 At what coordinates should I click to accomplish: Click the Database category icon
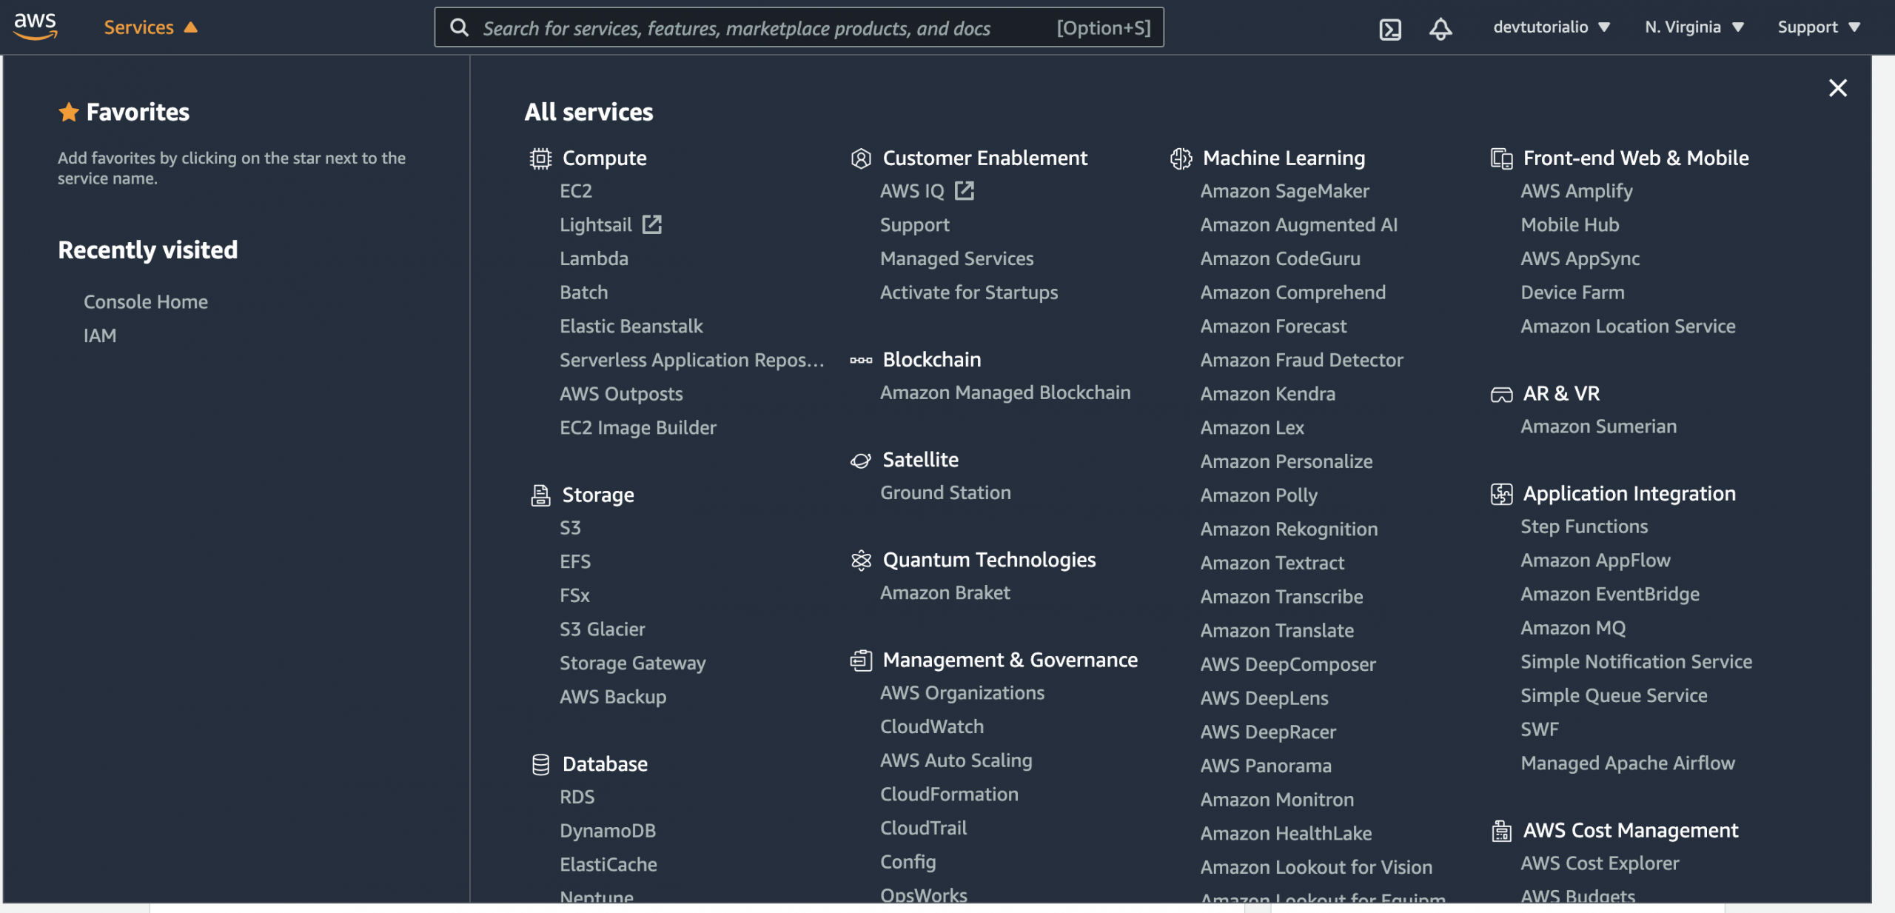tap(540, 764)
